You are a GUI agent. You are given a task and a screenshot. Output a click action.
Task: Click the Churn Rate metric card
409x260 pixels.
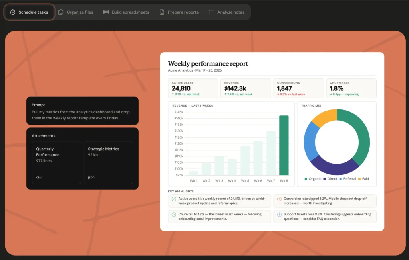(351, 88)
